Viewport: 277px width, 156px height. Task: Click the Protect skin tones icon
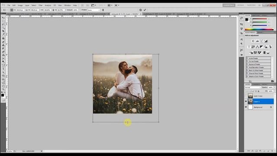point(103,10)
